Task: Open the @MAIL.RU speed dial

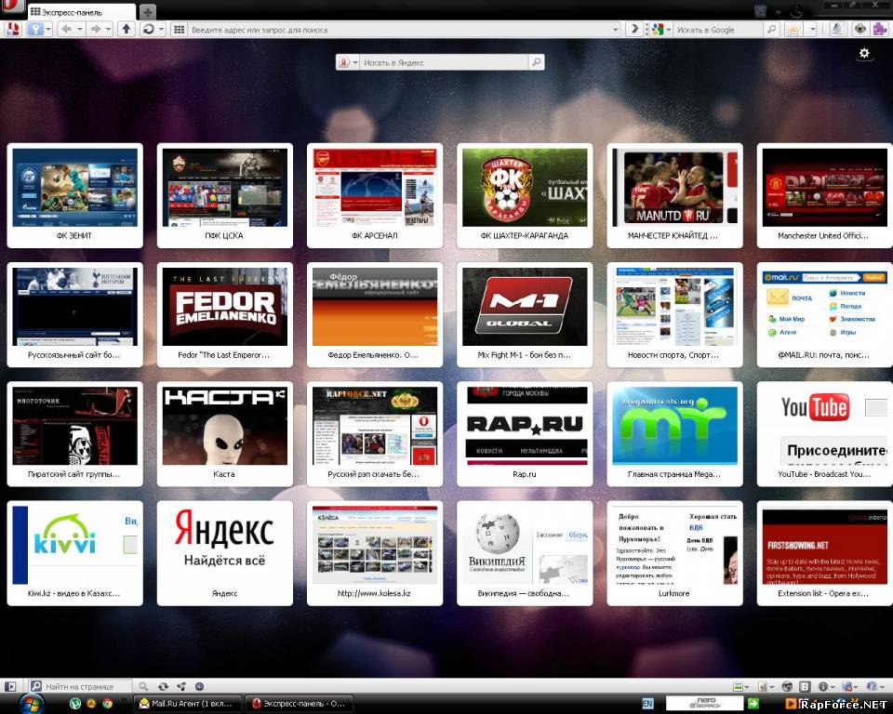Action: coord(825,314)
